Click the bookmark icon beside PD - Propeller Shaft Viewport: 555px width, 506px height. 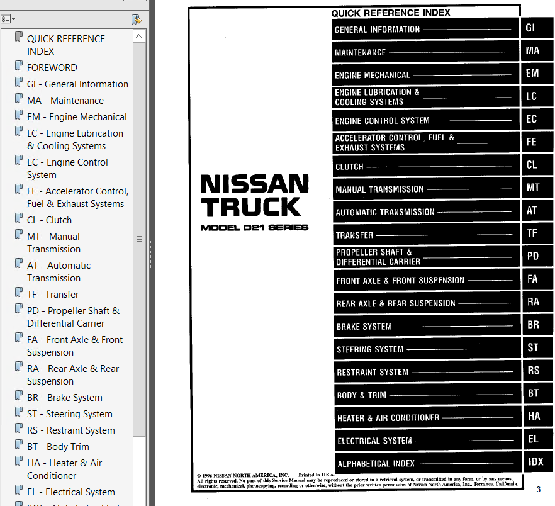click(19, 309)
